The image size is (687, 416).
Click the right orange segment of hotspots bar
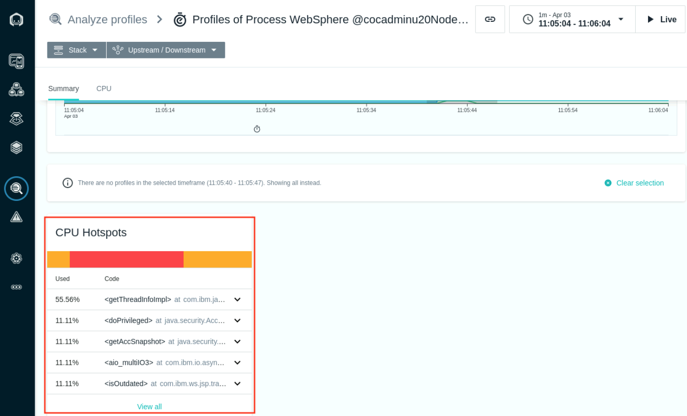tap(218, 259)
